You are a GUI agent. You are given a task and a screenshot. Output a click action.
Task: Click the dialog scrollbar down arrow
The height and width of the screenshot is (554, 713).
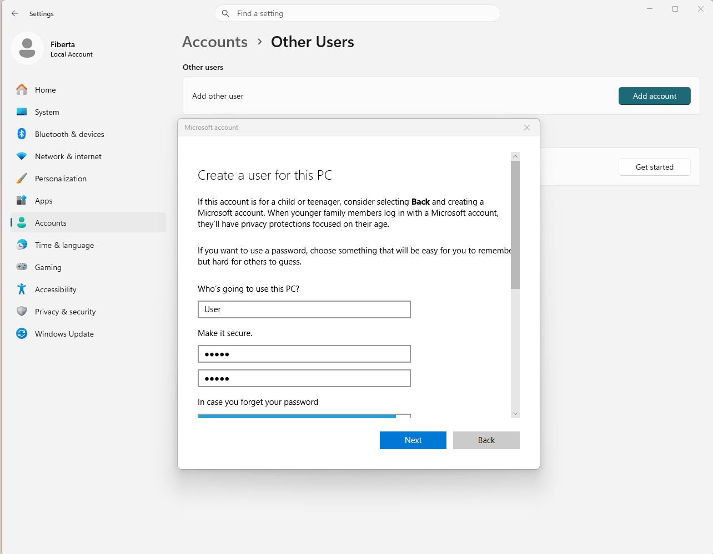[515, 414]
